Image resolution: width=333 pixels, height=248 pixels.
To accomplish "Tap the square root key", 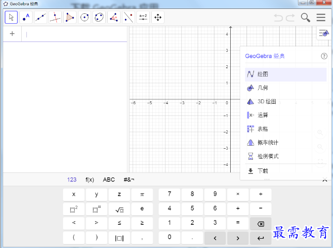I will [x=120, y=209].
